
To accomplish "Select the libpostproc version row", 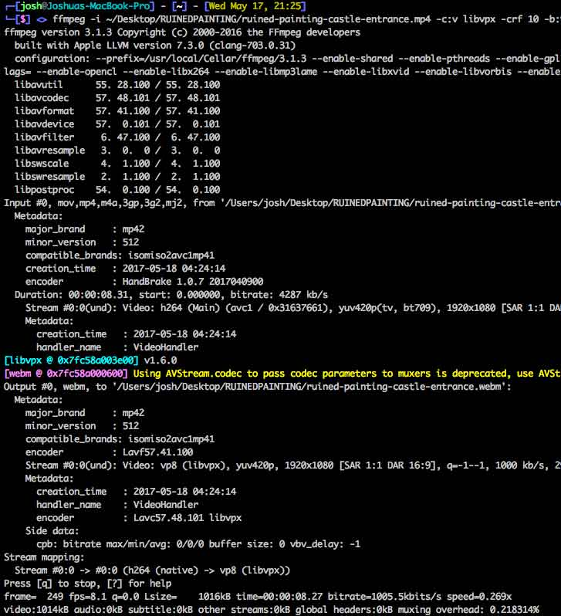I will pos(117,190).
